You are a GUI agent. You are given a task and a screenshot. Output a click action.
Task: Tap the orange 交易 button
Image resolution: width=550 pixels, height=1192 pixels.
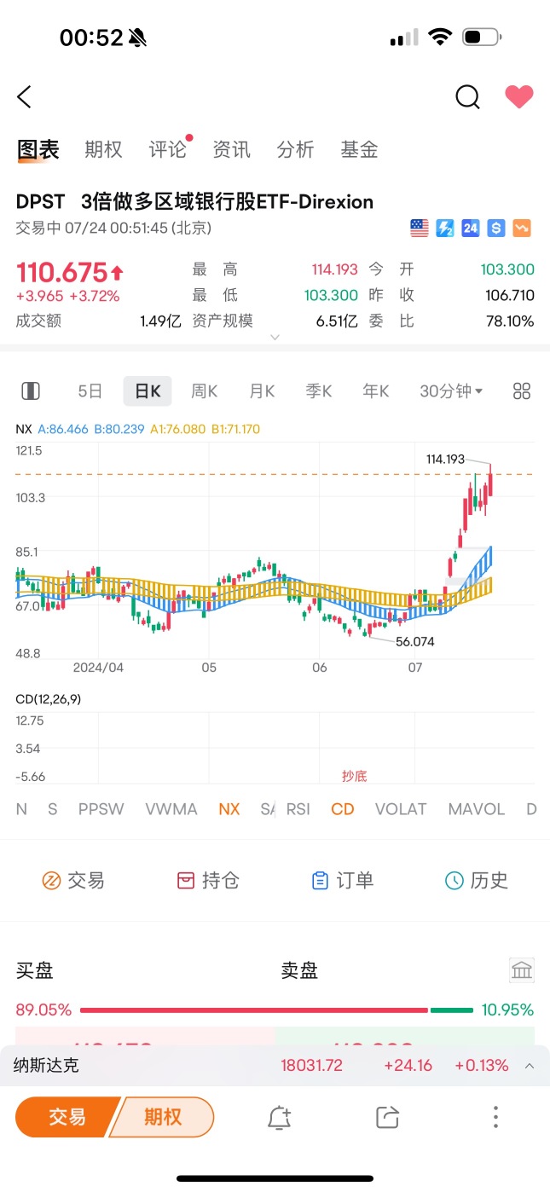[65, 1117]
